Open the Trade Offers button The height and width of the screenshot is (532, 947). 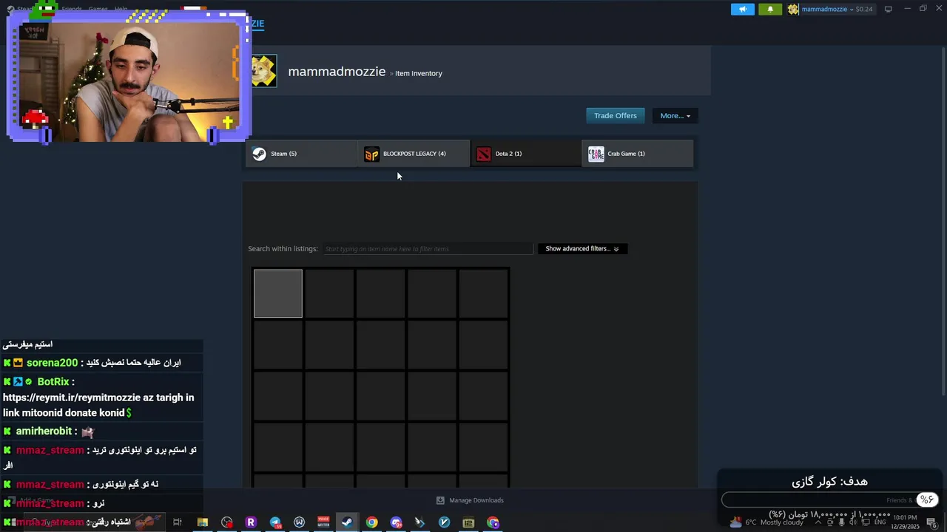615,115
